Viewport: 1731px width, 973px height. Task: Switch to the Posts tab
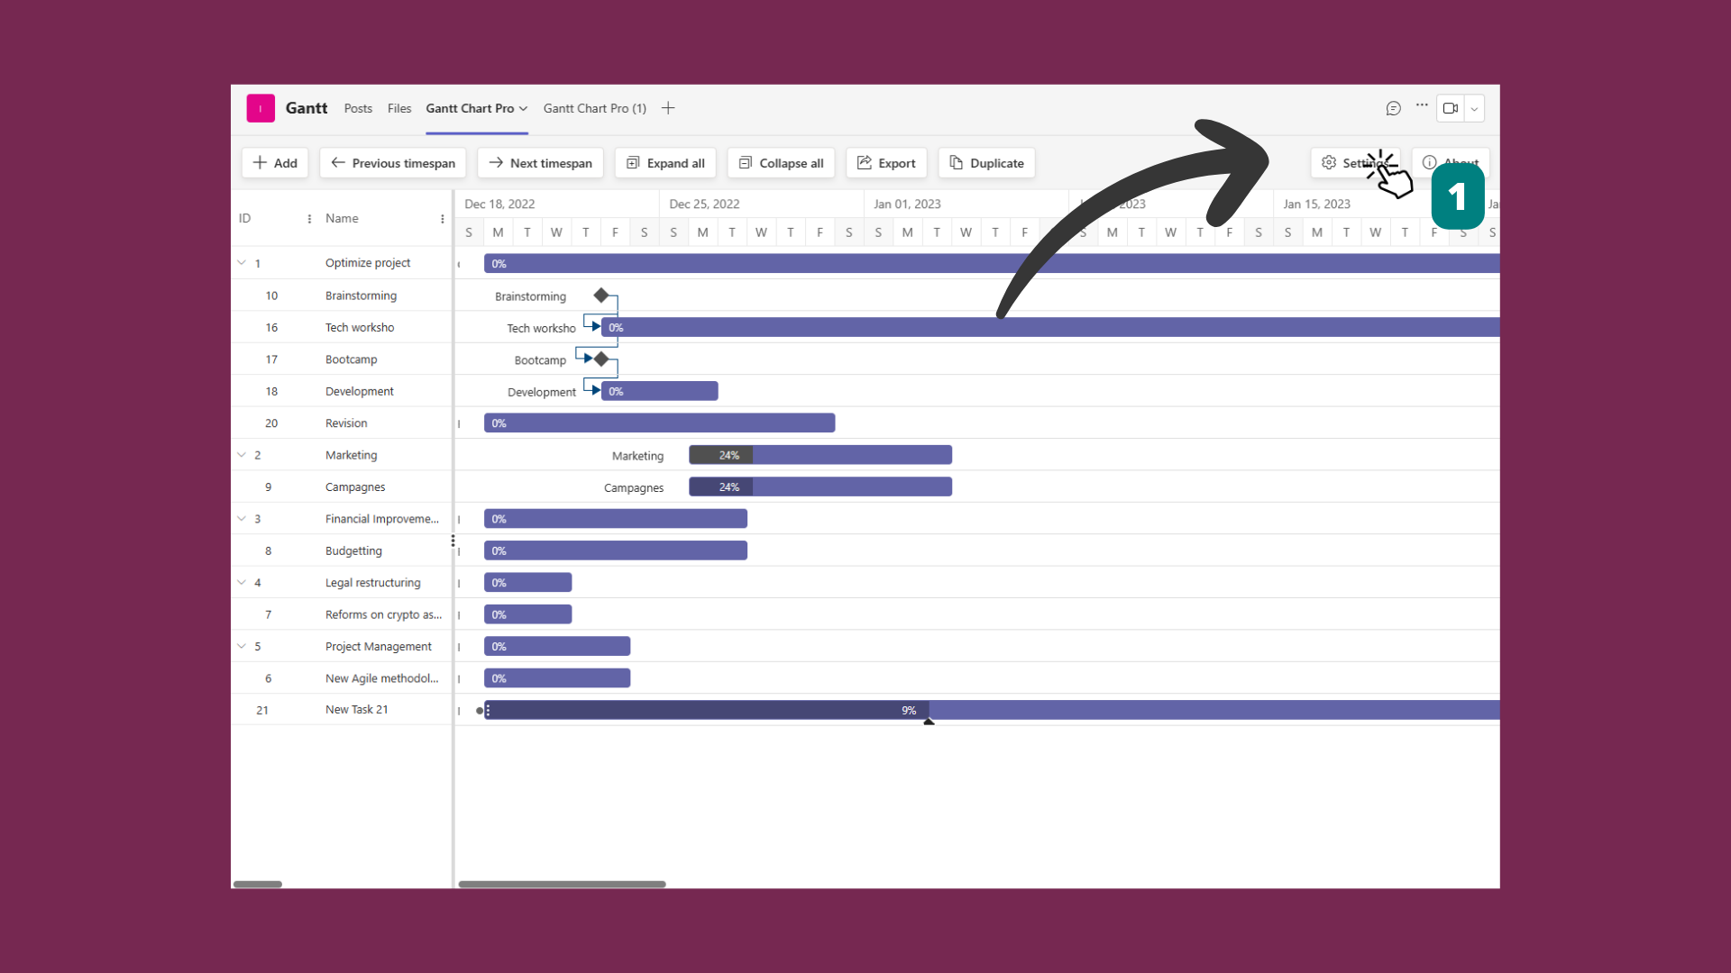tap(358, 108)
